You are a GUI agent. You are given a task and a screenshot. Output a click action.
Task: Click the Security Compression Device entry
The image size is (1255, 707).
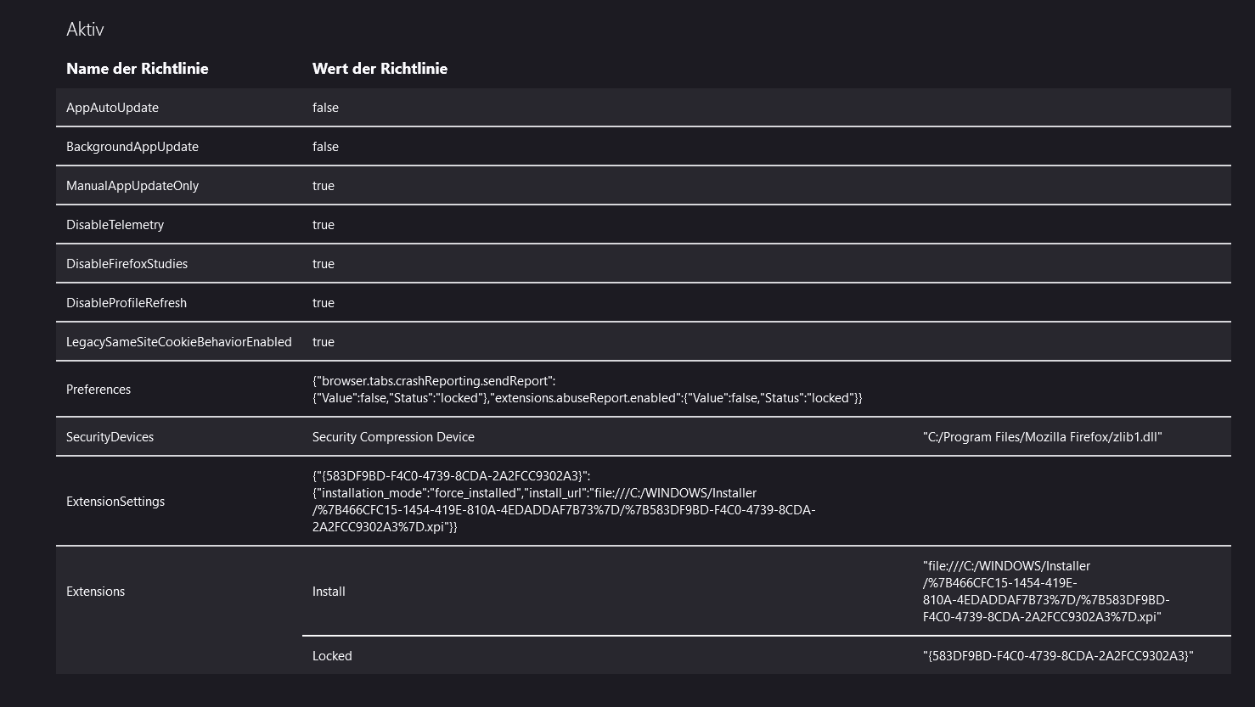(393, 437)
